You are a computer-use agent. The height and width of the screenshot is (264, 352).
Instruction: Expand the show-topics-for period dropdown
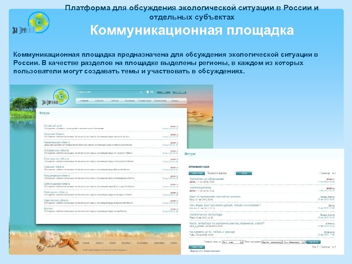click(232, 242)
